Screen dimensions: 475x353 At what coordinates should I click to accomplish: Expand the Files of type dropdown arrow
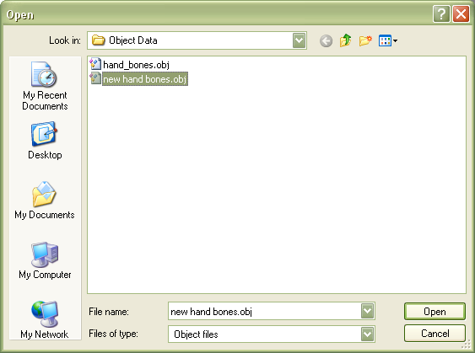pyautogui.click(x=367, y=334)
